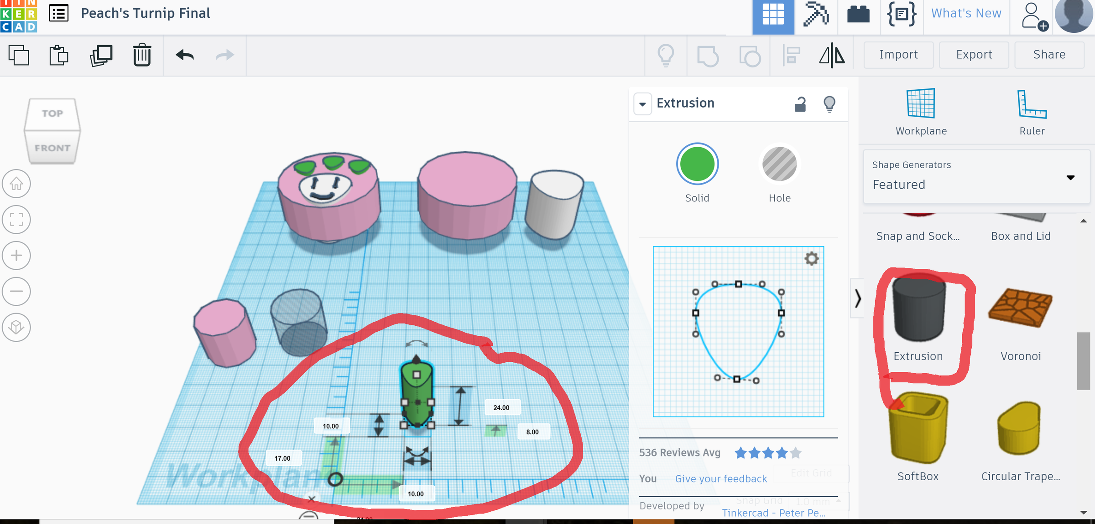Switch to Minecraft export view (pickaxe icon)
Screen dimensions: 1095x524
coord(816,15)
